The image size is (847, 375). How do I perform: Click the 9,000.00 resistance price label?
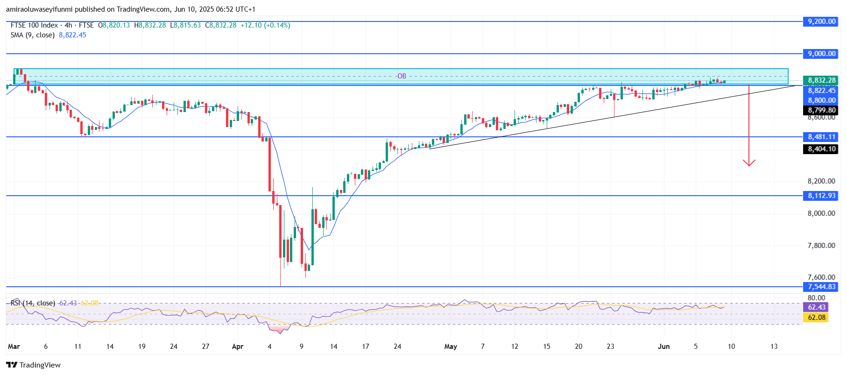(821, 54)
